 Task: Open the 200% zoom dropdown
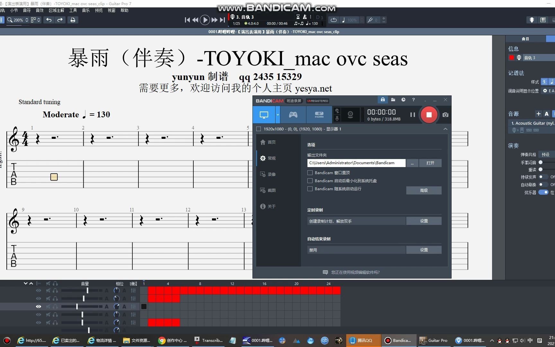coord(18,20)
